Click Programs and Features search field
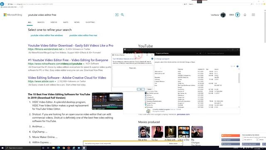 point(221,53)
